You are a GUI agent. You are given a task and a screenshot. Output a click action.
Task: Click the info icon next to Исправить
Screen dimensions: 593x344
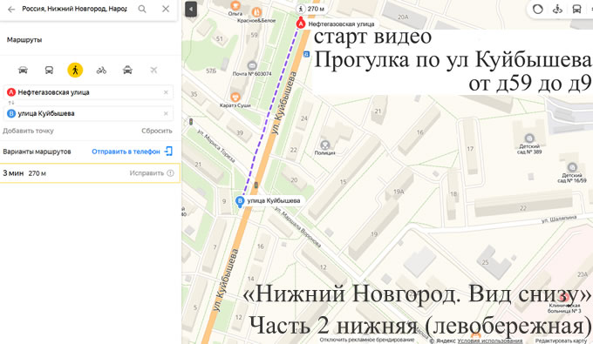click(171, 173)
